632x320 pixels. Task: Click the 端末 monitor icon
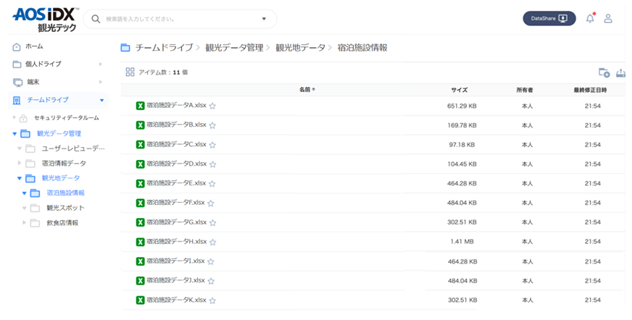pyautogui.click(x=17, y=83)
